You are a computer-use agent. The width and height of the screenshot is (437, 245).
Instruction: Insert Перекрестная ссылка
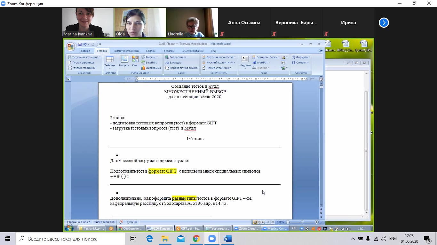(x=181, y=68)
